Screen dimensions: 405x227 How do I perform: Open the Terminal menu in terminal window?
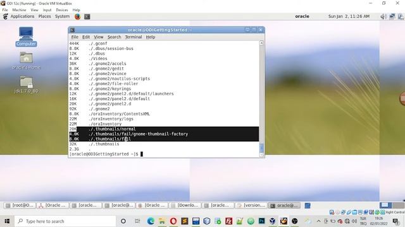[x=134, y=37]
